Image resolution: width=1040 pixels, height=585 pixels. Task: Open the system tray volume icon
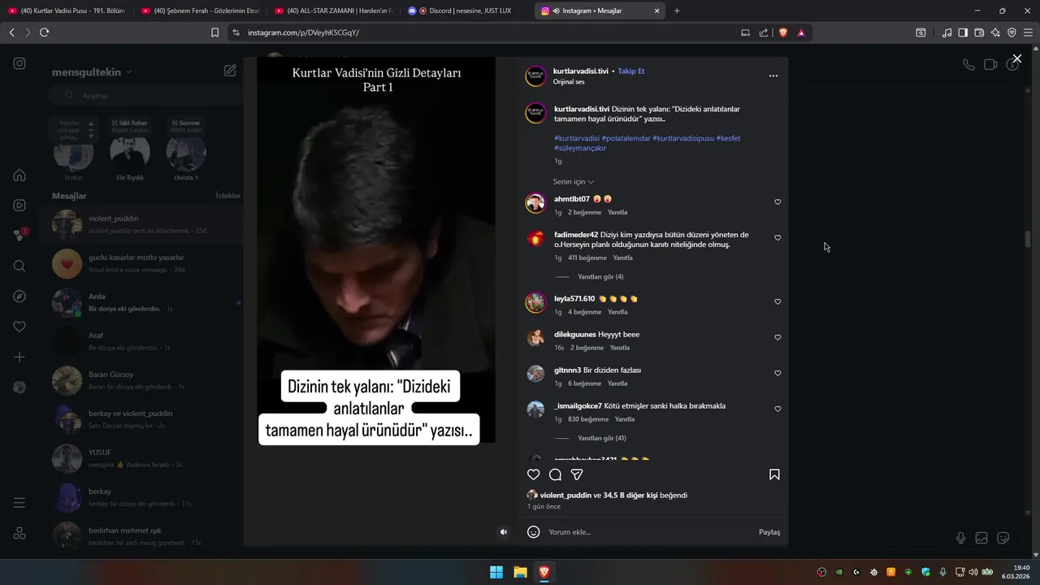974,572
